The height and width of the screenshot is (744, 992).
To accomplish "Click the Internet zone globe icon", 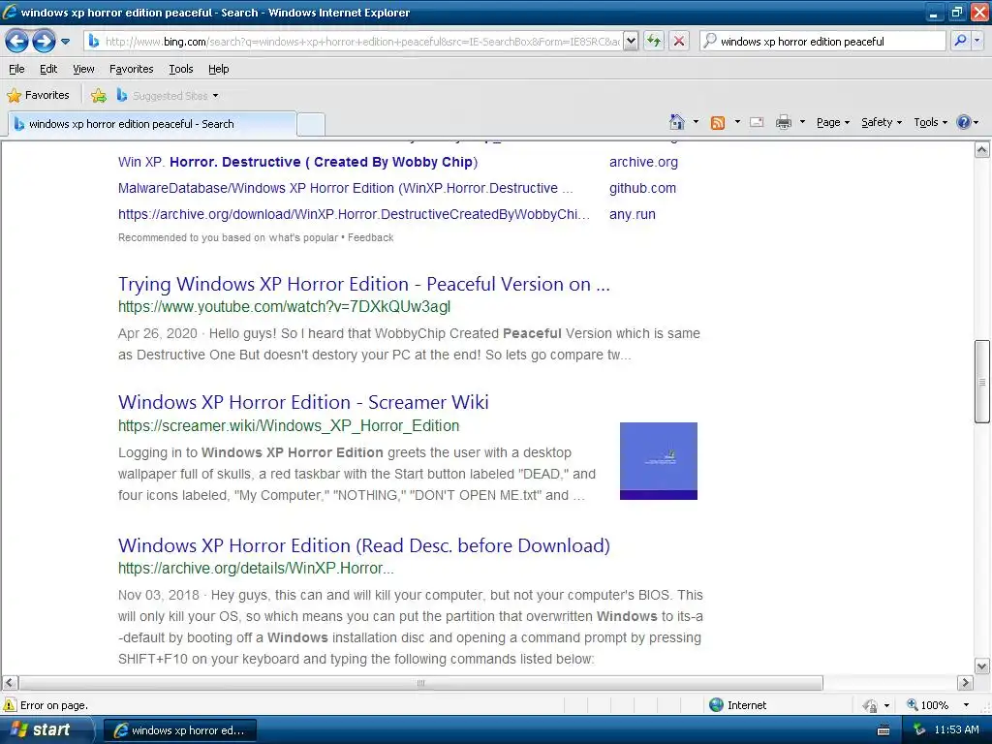I will pos(716,705).
